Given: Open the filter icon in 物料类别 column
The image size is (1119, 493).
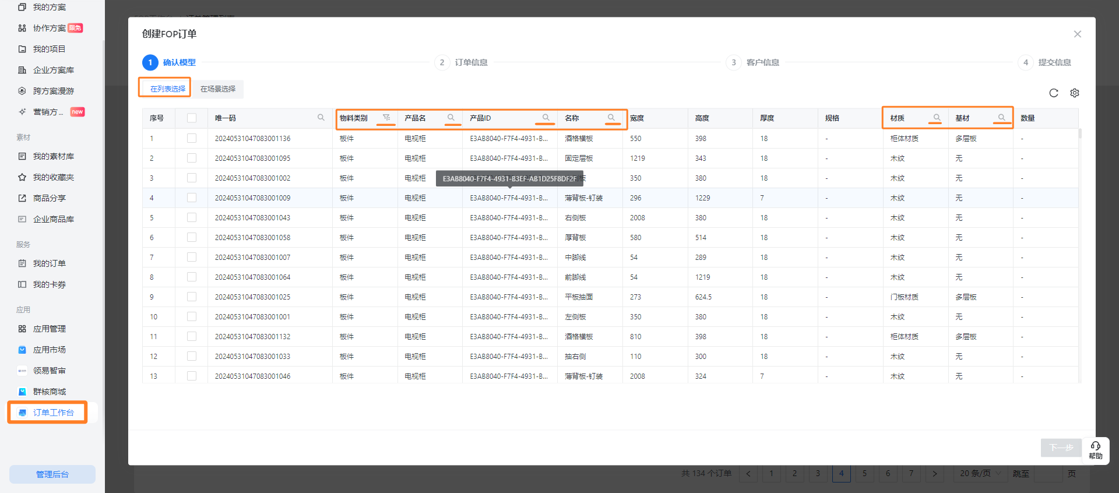Looking at the screenshot, I should point(386,118).
